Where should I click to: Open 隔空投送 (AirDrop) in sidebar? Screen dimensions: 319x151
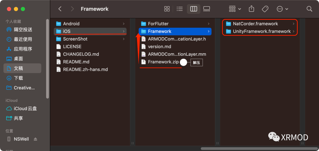[x=22, y=29]
